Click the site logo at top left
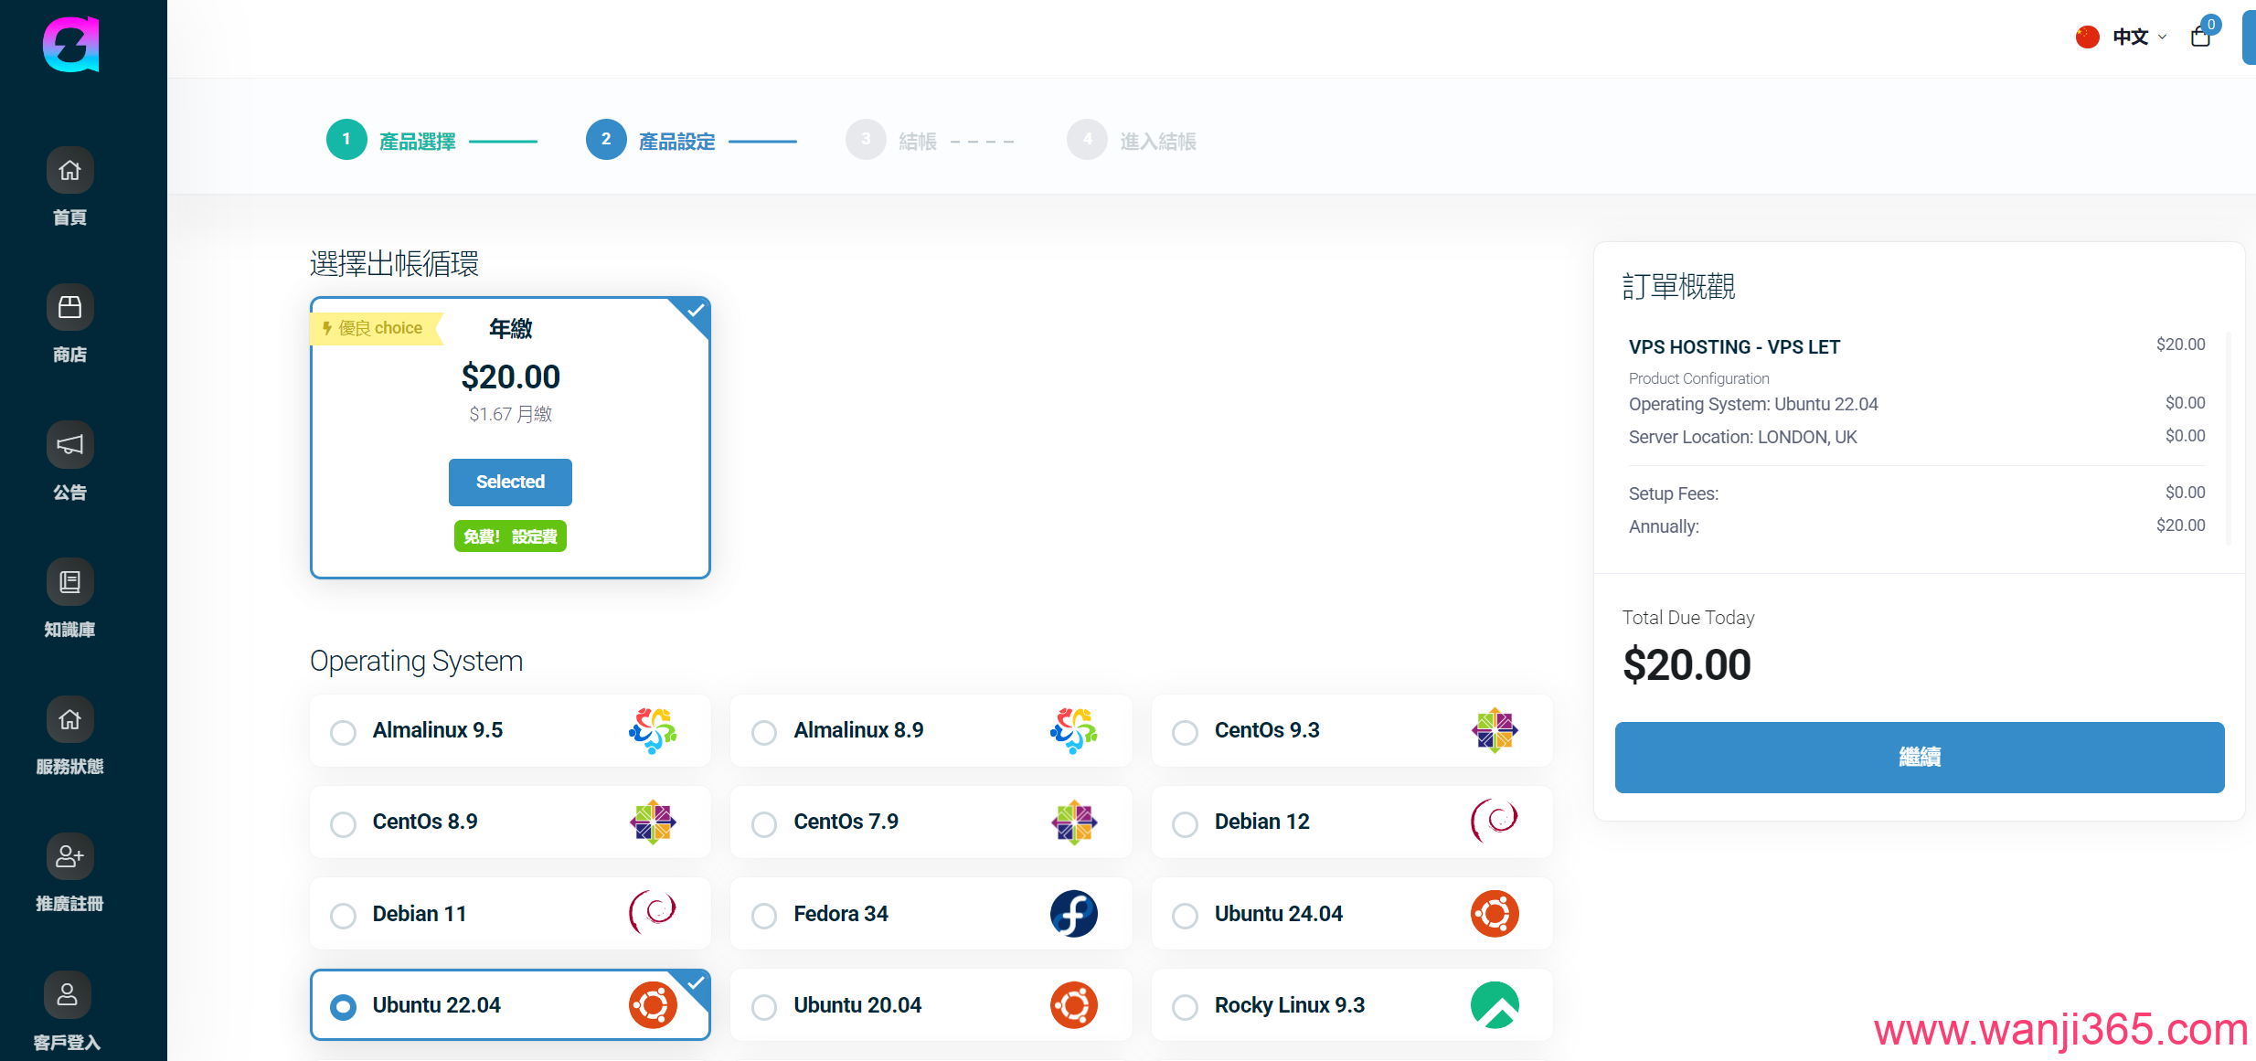The width and height of the screenshot is (2256, 1061). pyautogui.click(x=71, y=44)
